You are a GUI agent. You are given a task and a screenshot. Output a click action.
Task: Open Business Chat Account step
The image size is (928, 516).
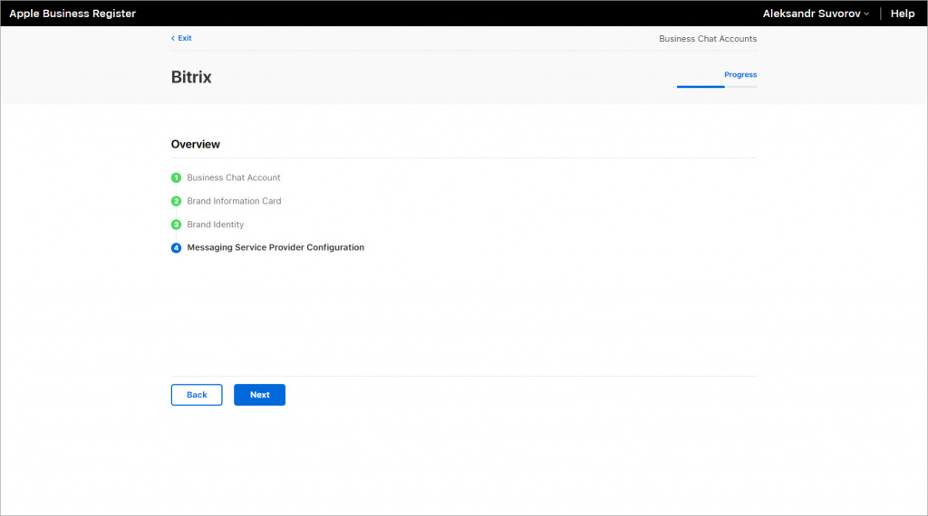point(233,177)
